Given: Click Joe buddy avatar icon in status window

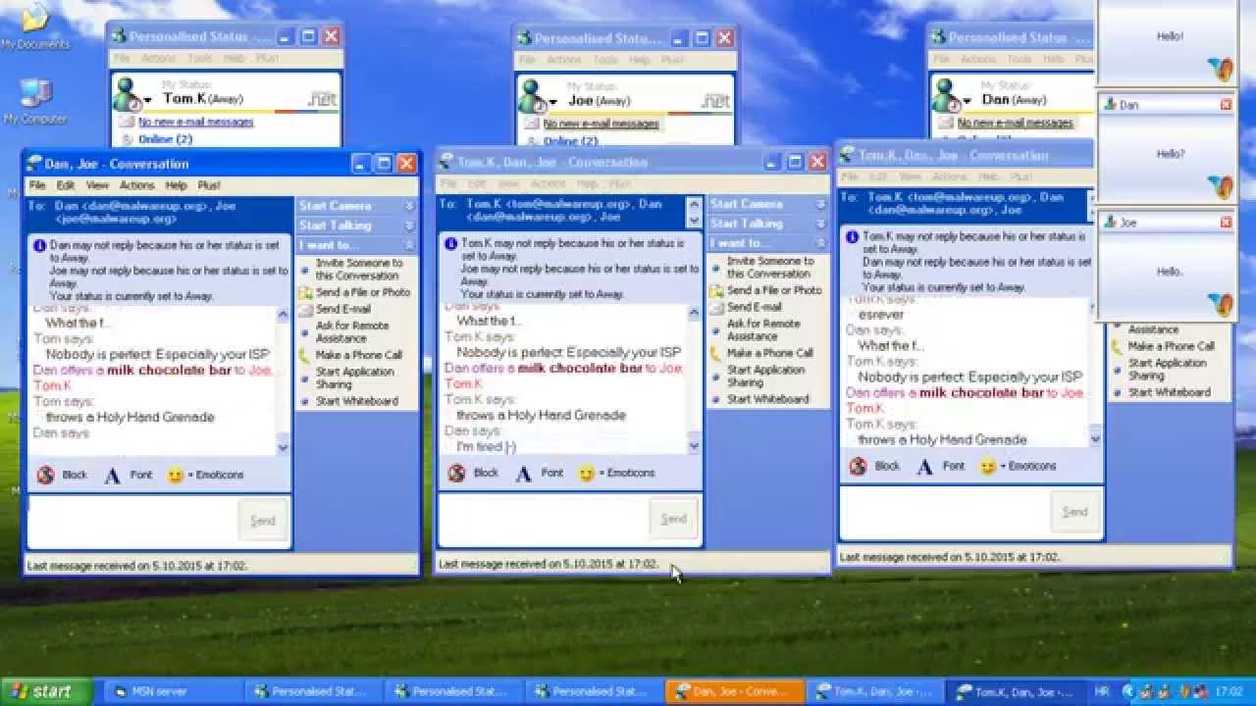Looking at the screenshot, I should 533,95.
